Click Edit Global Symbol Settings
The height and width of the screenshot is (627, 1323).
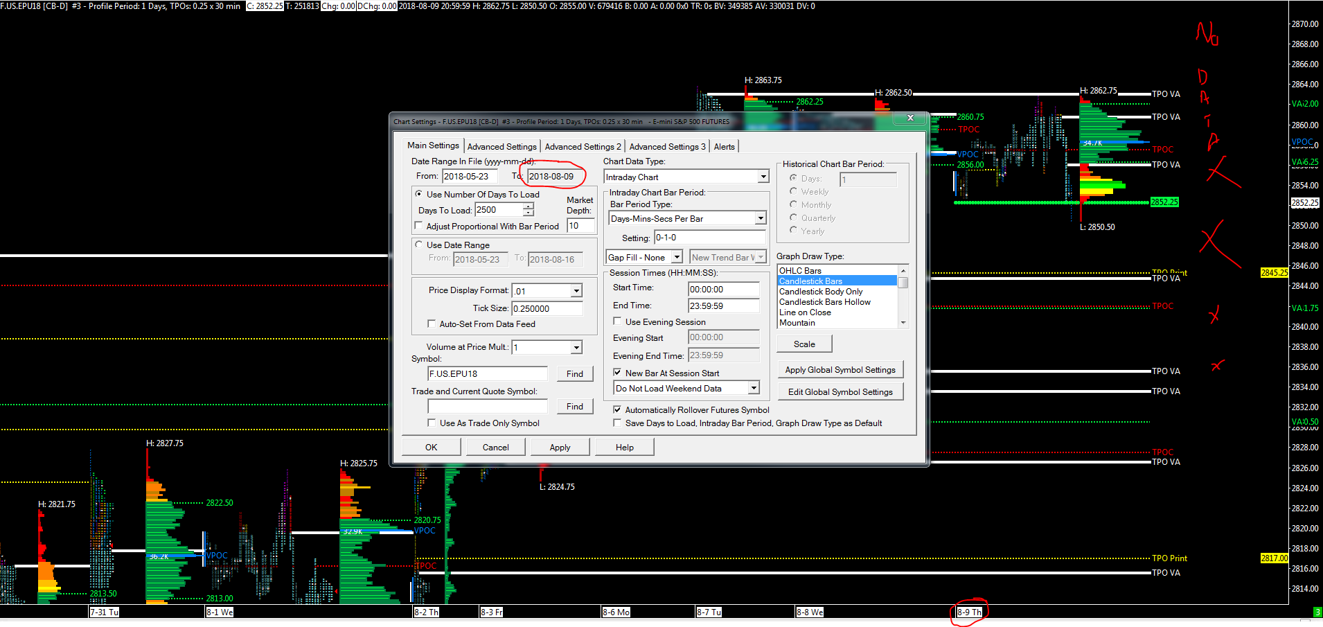[x=840, y=392]
